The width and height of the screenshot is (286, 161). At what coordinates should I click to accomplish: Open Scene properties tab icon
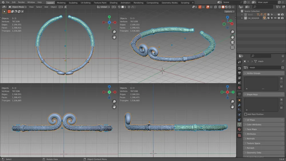pyautogui.click(x=239, y=83)
